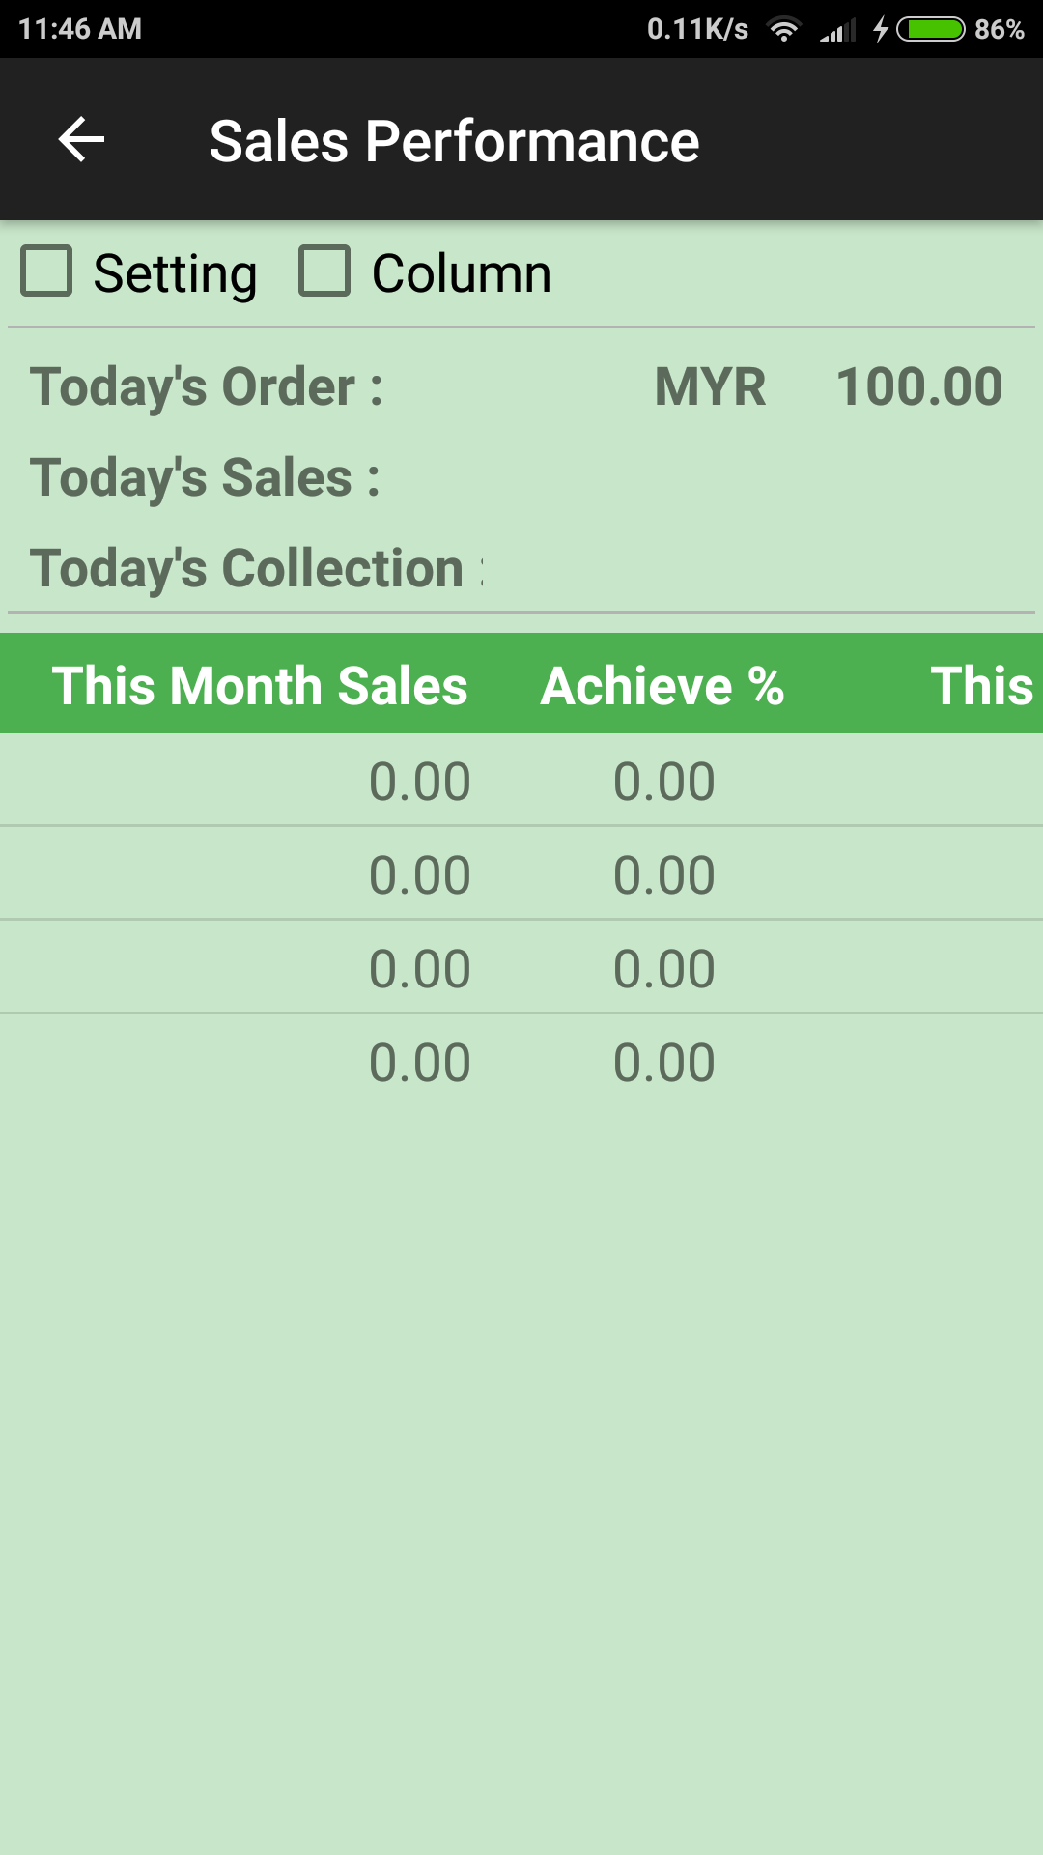Enable the Setting checkbox
This screenshot has height=1855, width=1043.
(x=47, y=271)
